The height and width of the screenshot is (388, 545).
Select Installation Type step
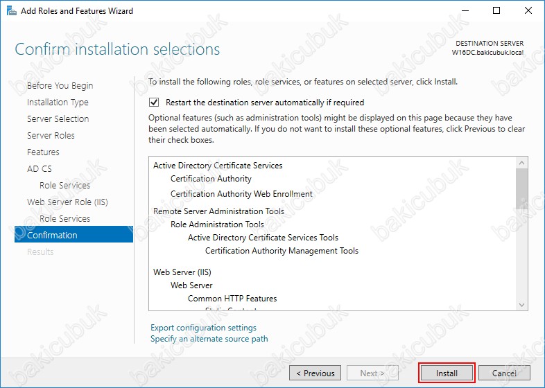tap(58, 102)
